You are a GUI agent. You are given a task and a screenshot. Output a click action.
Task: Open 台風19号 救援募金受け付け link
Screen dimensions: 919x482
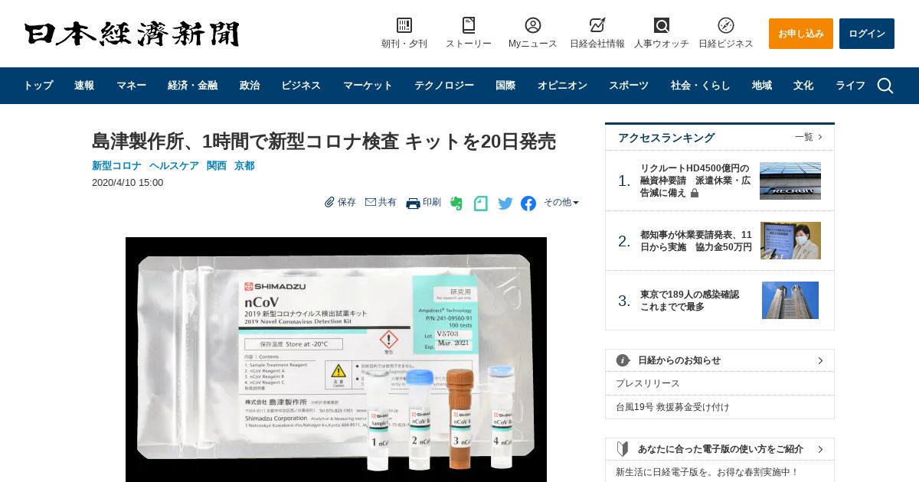[672, 407]
